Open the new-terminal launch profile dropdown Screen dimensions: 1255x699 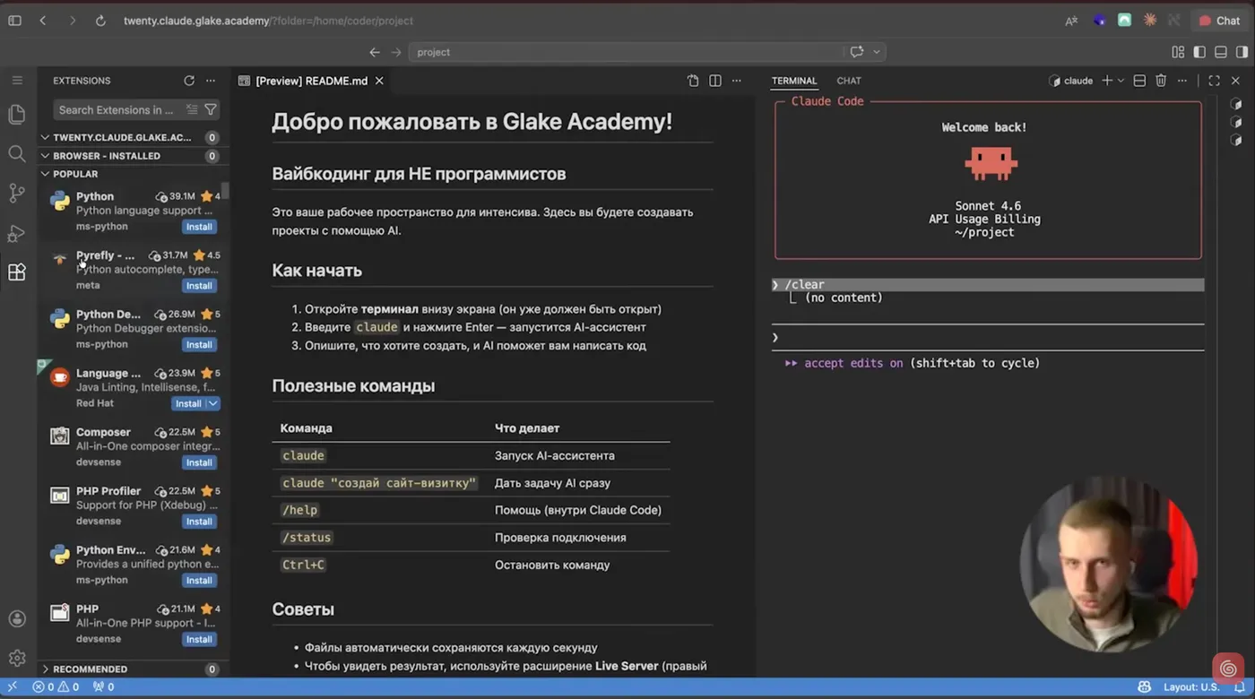point(1121,81)
